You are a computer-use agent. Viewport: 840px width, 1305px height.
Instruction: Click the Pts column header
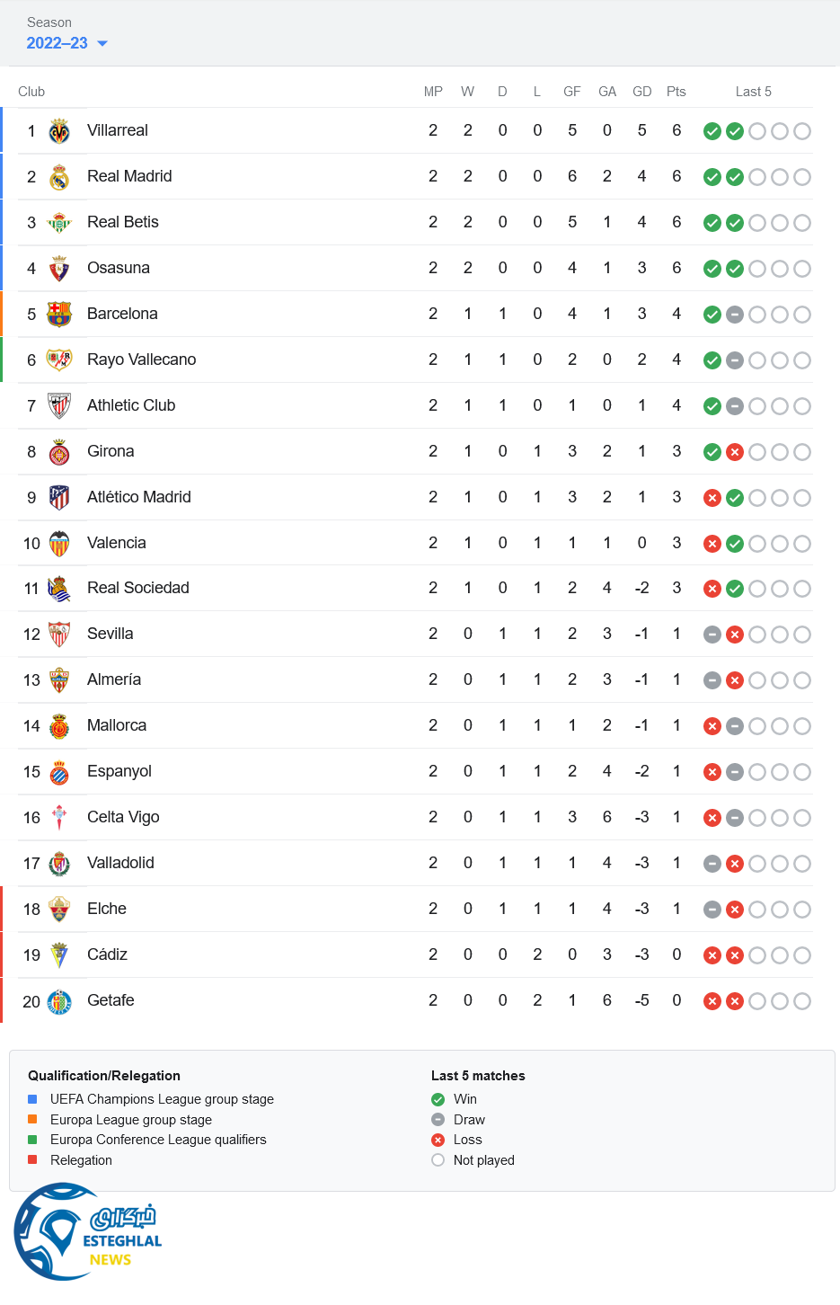(676, 92)
